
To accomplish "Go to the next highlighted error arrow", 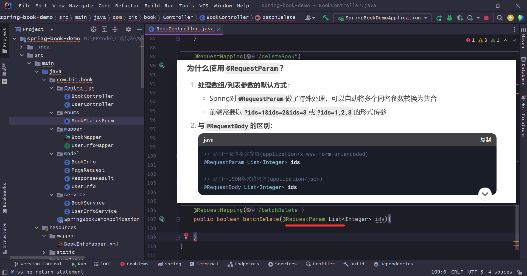I will [x=514, y=40].
